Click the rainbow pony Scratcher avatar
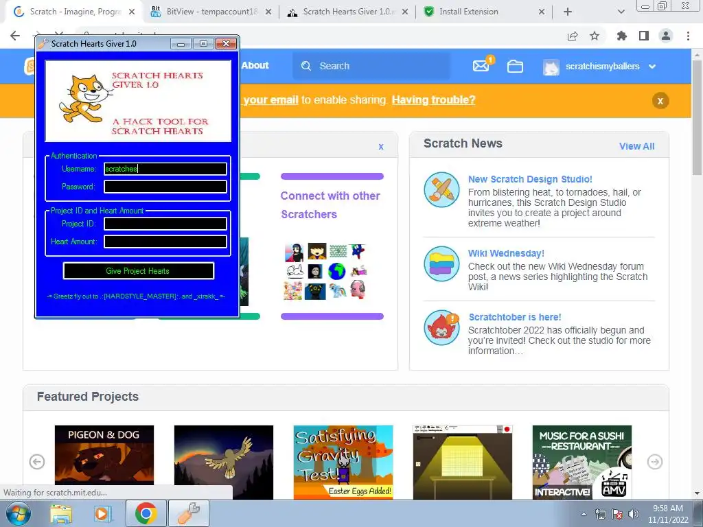The image size is (703, 527). pos(336,290)
